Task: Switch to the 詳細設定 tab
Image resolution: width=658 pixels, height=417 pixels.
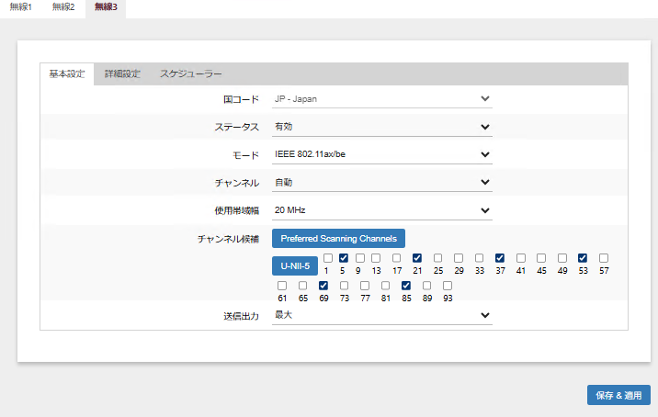Action: click(122, 73)
